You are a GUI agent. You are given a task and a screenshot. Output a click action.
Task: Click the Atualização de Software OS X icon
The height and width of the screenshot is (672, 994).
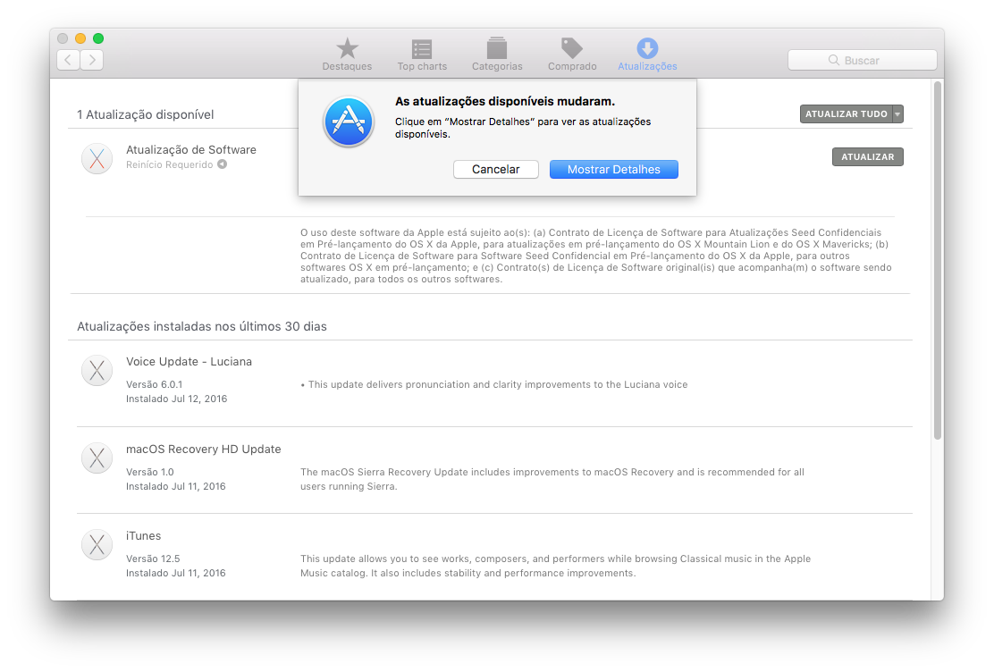tap(97, 158)
